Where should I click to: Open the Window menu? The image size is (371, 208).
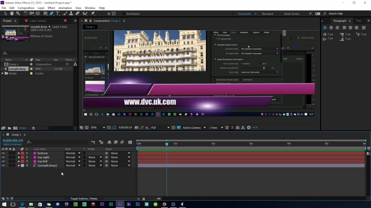(90, 8)
